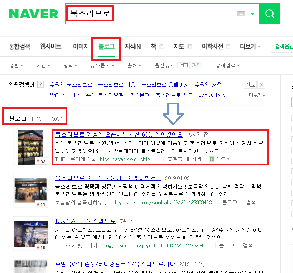293x273 pixels.
Task: Click the 약도 map icon in first result
Action: point(212,159)
